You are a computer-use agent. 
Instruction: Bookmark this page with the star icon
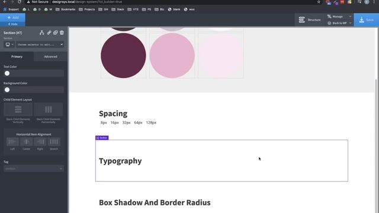[319, 2]
